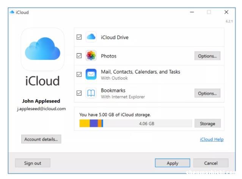Click the iCloud Drive cloud icon
242x179 pixels.
(x=91, y=37)
